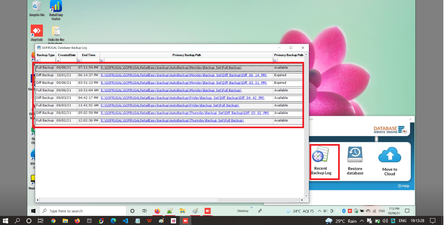Open Chrome on the dark bottom taskbar
The image size is (445, 225).
coord(53,221)
